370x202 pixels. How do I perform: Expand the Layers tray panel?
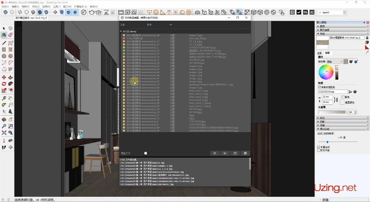tap(343, 26)
